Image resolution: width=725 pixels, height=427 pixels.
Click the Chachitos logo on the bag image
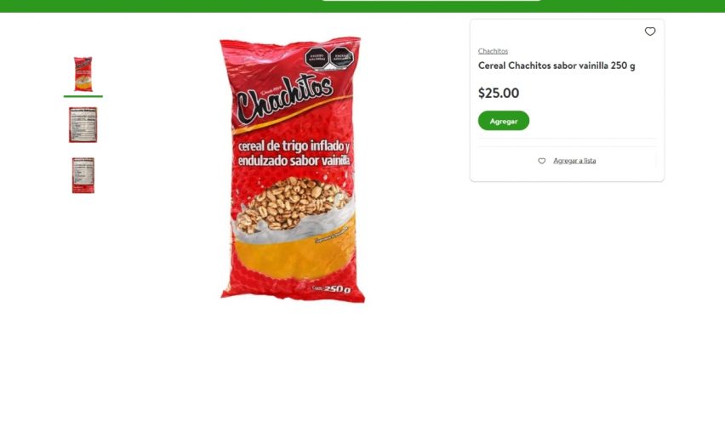[x=284, y=100]
